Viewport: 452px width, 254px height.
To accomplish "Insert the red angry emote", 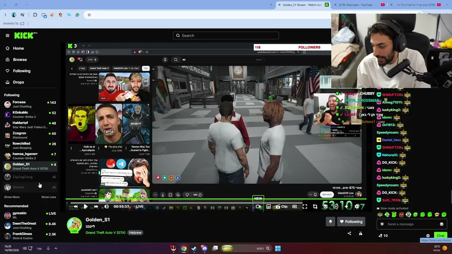I will [401, 214].
